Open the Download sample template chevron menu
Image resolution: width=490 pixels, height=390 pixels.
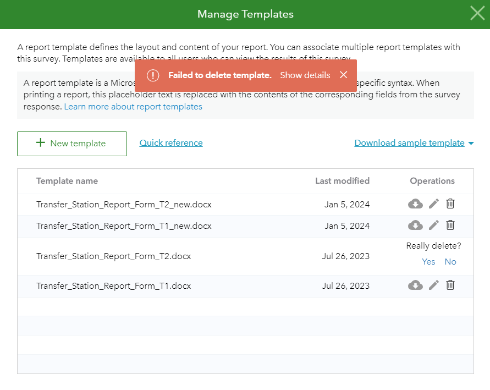(471, 142)
